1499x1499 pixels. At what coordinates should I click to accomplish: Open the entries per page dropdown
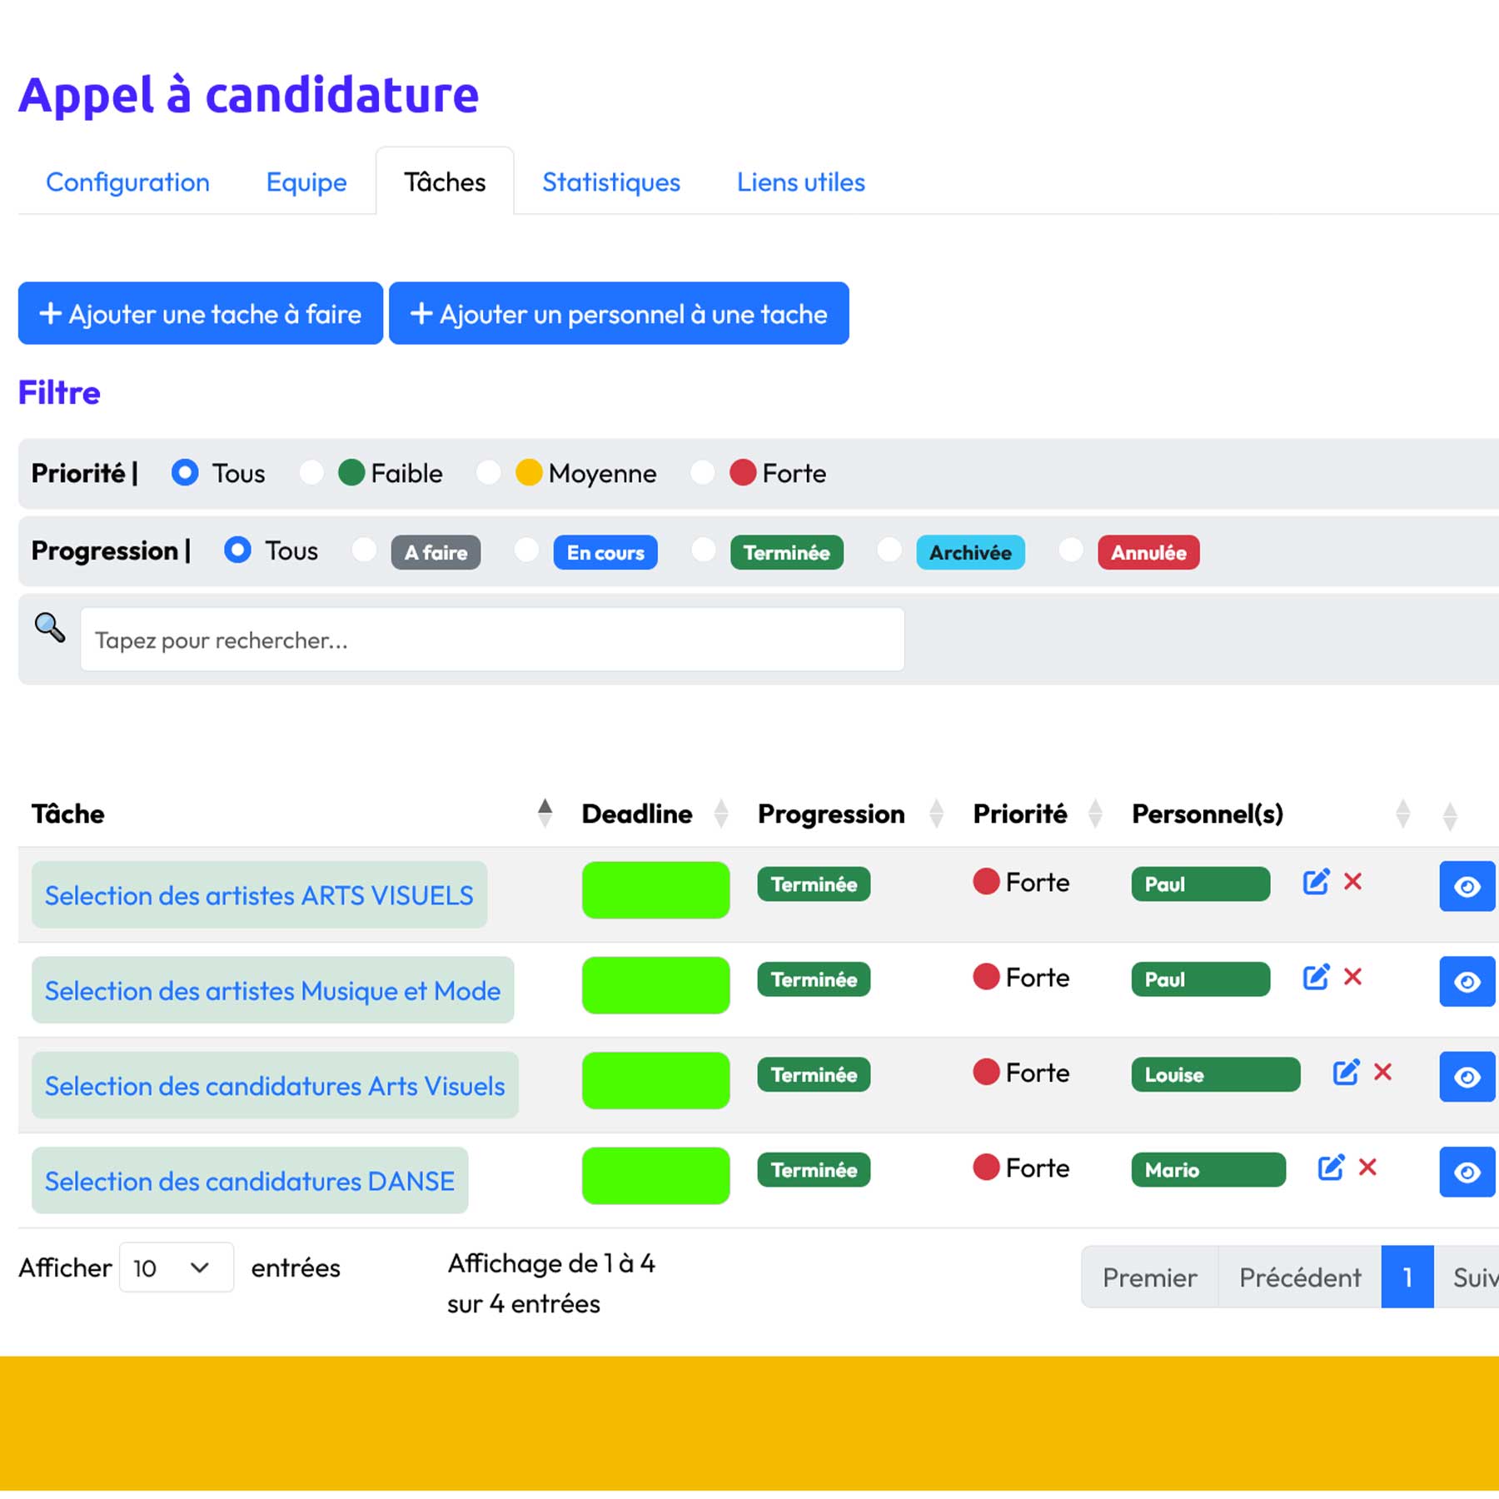point(177,1267)
